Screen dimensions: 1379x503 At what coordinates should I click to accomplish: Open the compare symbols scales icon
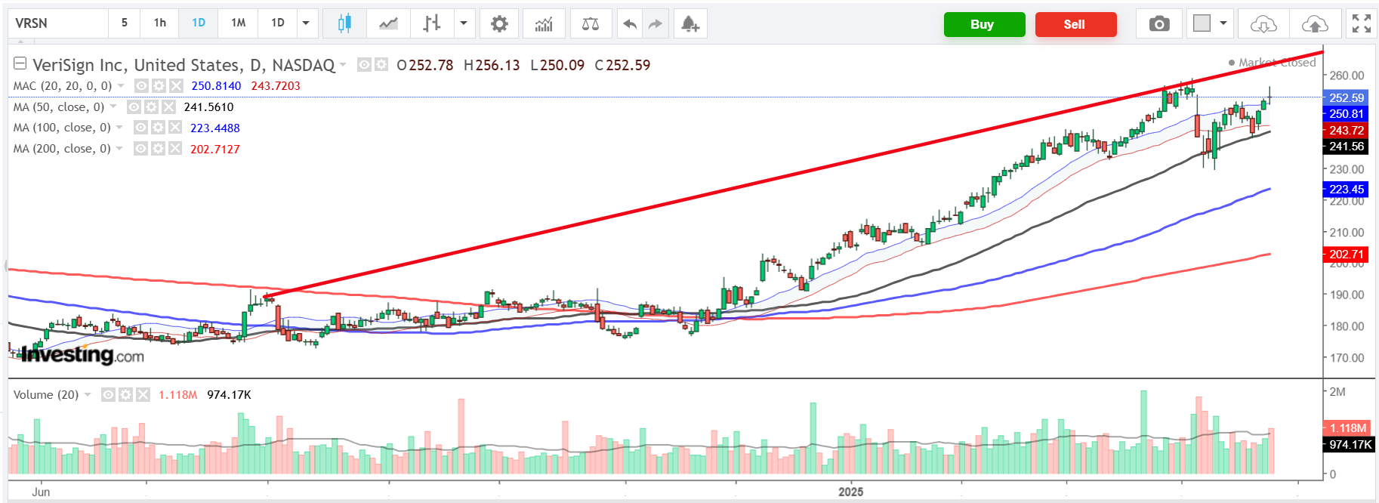tap(591, 23)
